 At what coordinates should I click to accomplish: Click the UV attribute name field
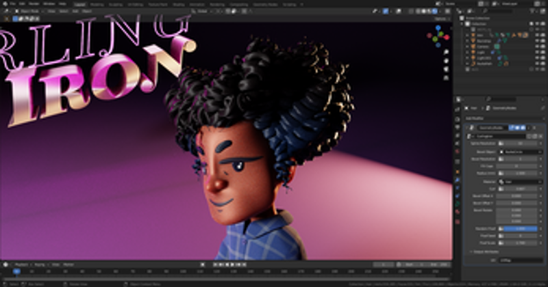pos(520,260)
